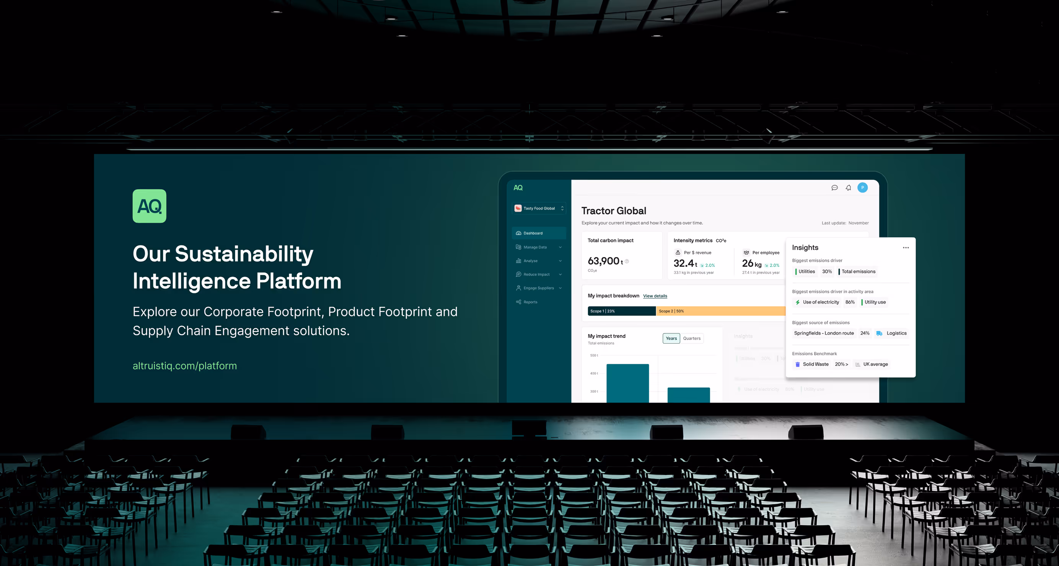The width and height of the screenshot is (1059, 566).
Task: Click the Solid Waste benchmark chip
Action: point(811,364)
